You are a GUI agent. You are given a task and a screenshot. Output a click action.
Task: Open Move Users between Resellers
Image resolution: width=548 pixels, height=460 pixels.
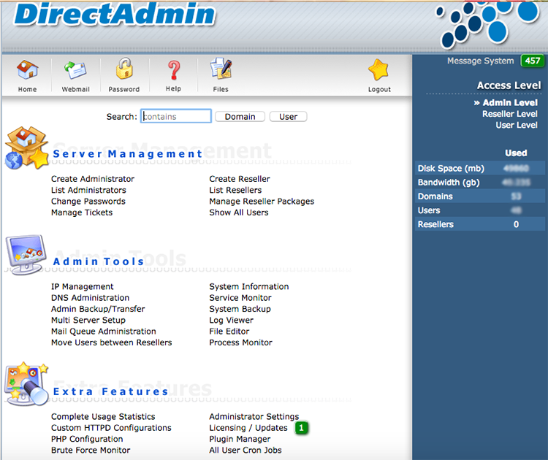[112, 342]
